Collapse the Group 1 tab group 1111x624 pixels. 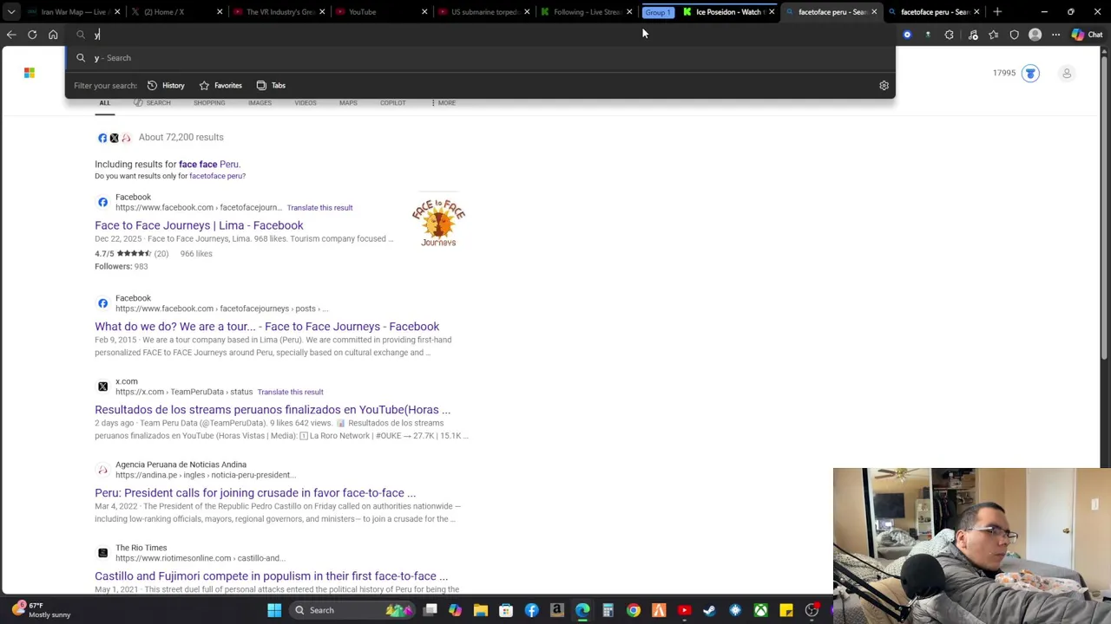658,12
